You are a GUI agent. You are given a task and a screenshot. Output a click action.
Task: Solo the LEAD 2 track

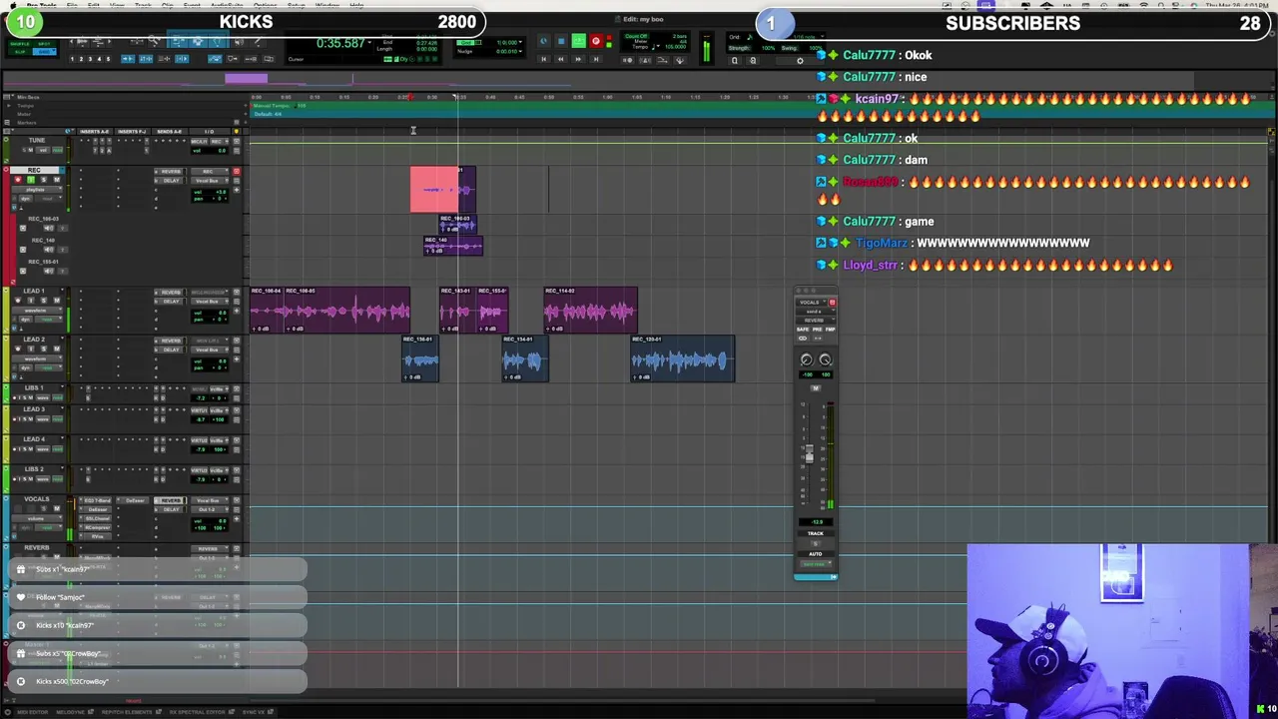pos(44,349)
